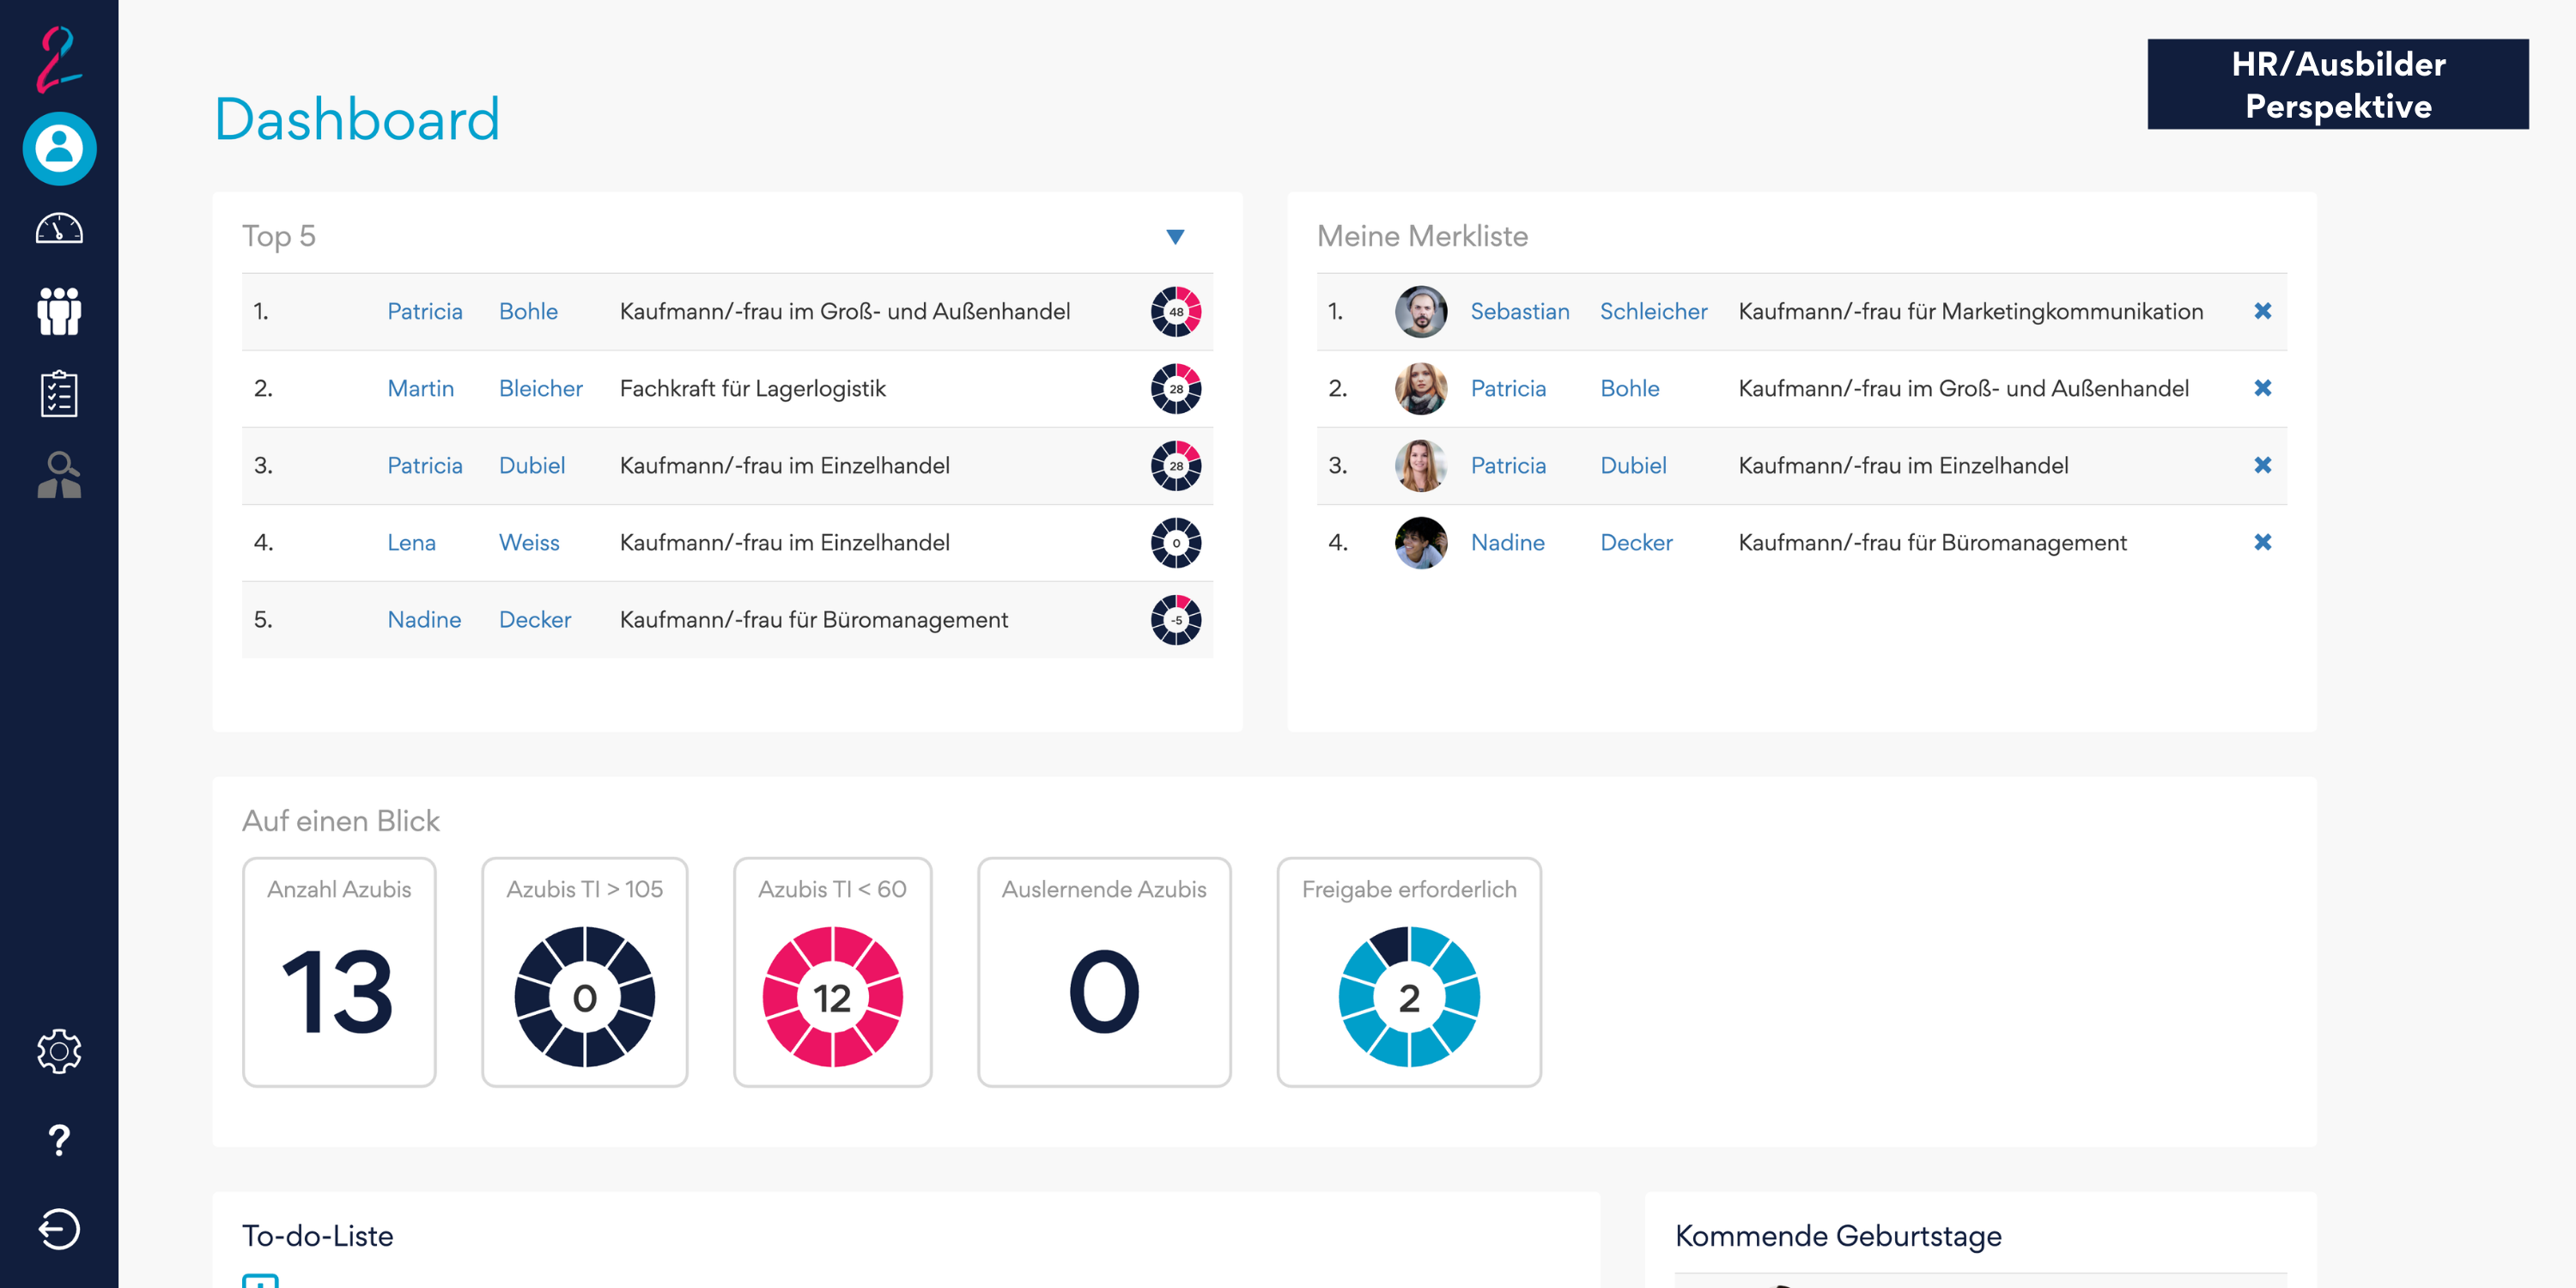This screenshot has width=2576, height=1288.
Task: Open Martin Bleicher's profile from Top 5
Action: click(420, 388)
